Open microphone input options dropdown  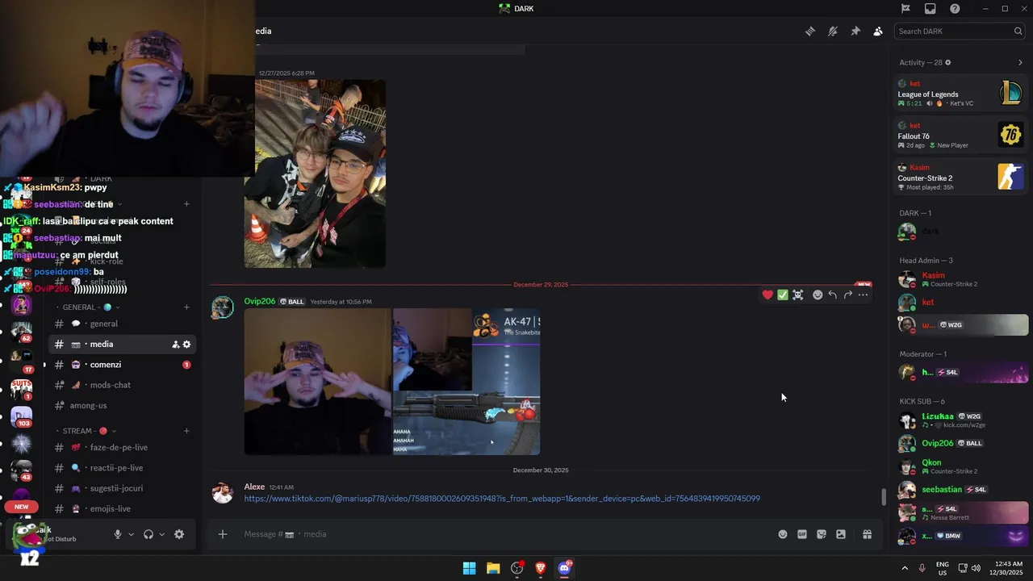[131, 534]
